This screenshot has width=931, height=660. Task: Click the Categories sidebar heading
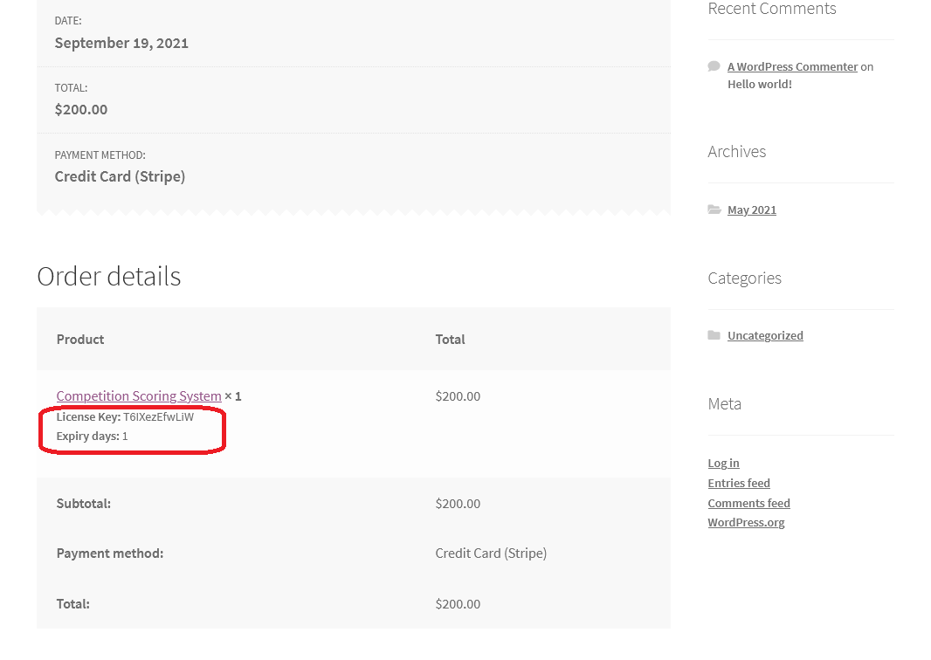(x=744, y=278)
